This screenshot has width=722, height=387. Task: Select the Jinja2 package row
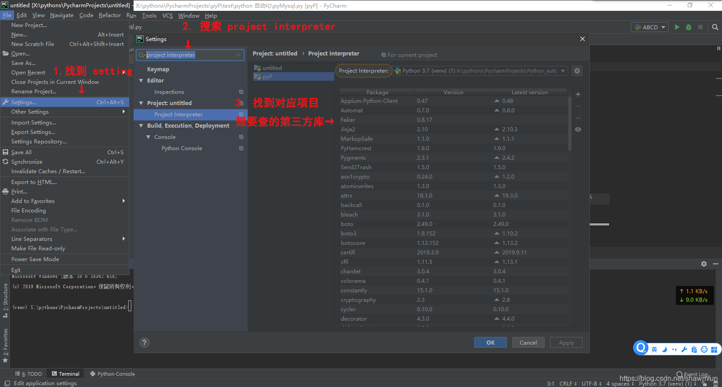click(454, 129)
